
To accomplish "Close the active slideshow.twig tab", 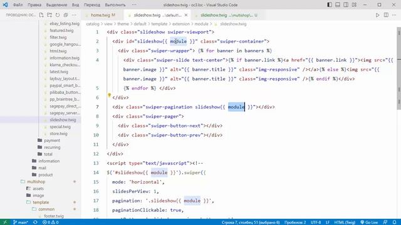I will pos(186,15).
